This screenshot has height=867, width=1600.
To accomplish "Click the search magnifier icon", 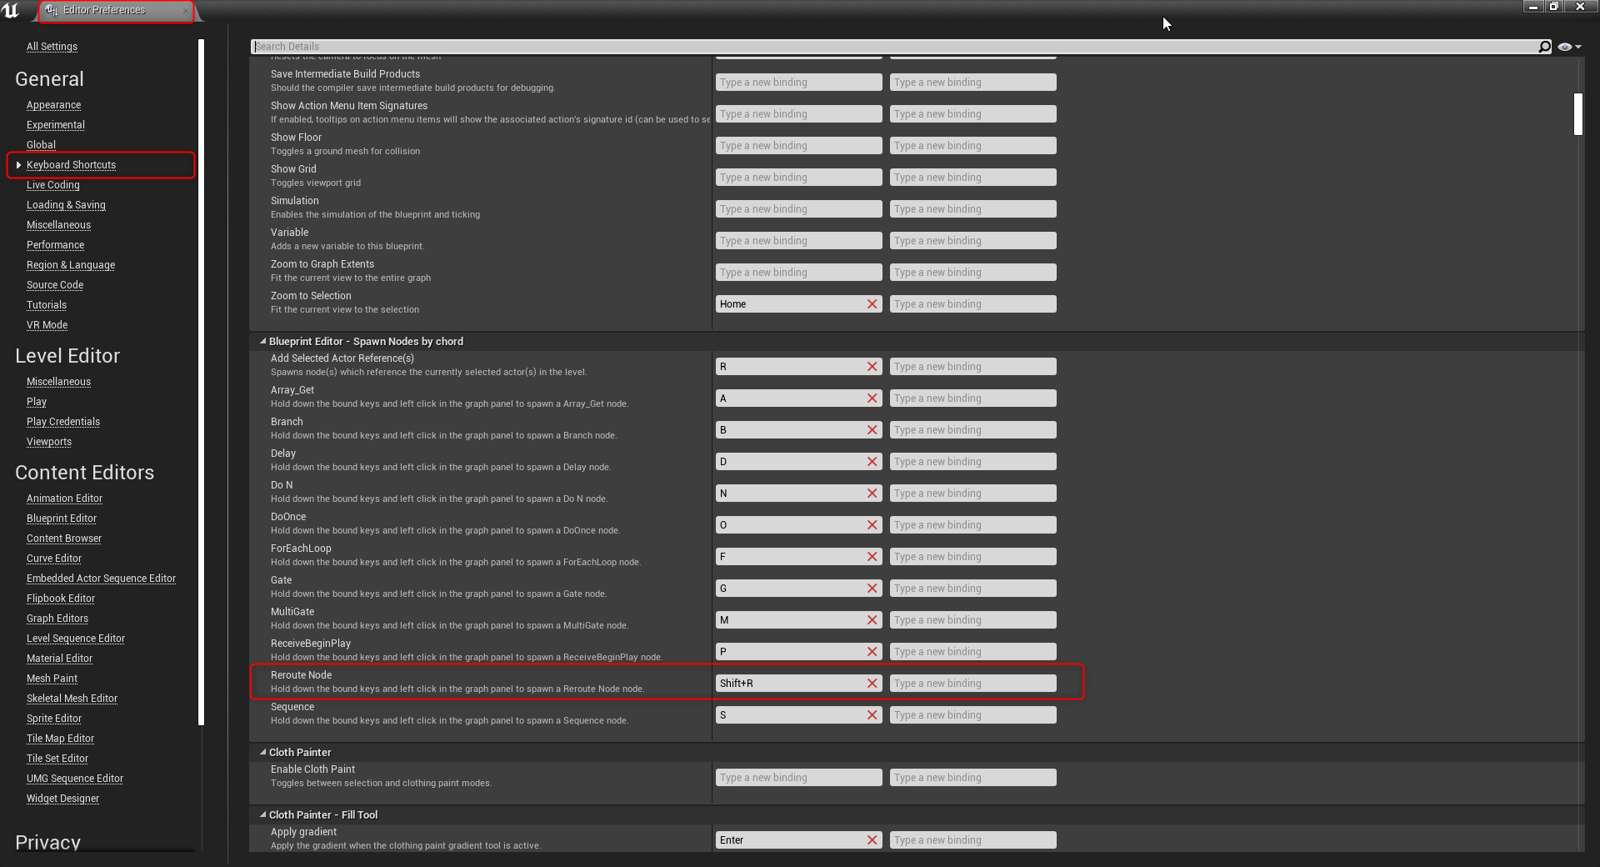I will point(1544,47).
